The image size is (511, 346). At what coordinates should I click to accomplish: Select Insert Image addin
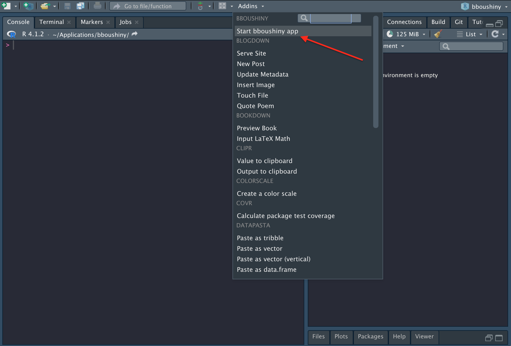303,85
